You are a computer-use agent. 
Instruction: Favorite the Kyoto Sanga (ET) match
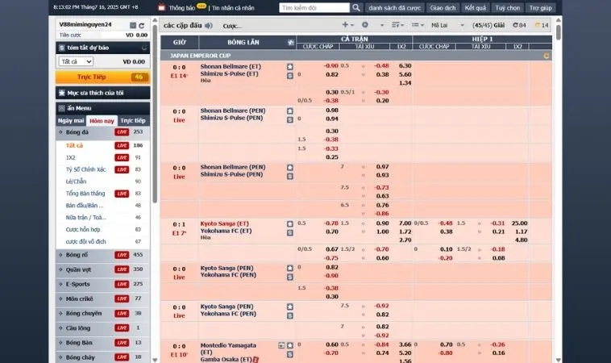coord(290,223)
